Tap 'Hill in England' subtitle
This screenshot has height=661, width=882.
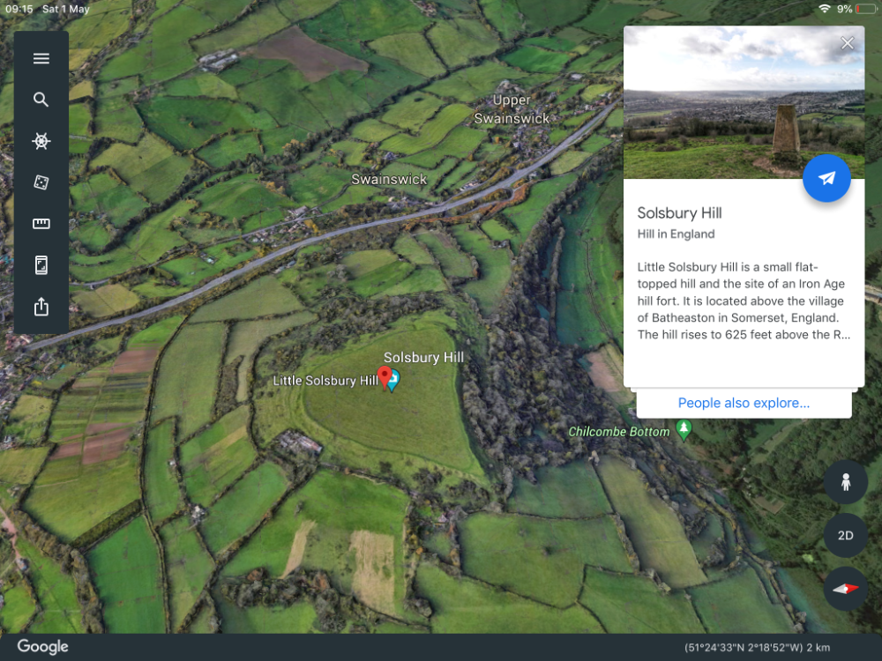tap(676, 234)
